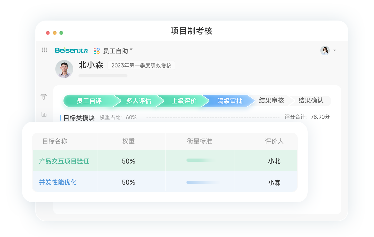Open the 结果确认 step
Viewport: 374px width, 237px height.
(311, 100)
